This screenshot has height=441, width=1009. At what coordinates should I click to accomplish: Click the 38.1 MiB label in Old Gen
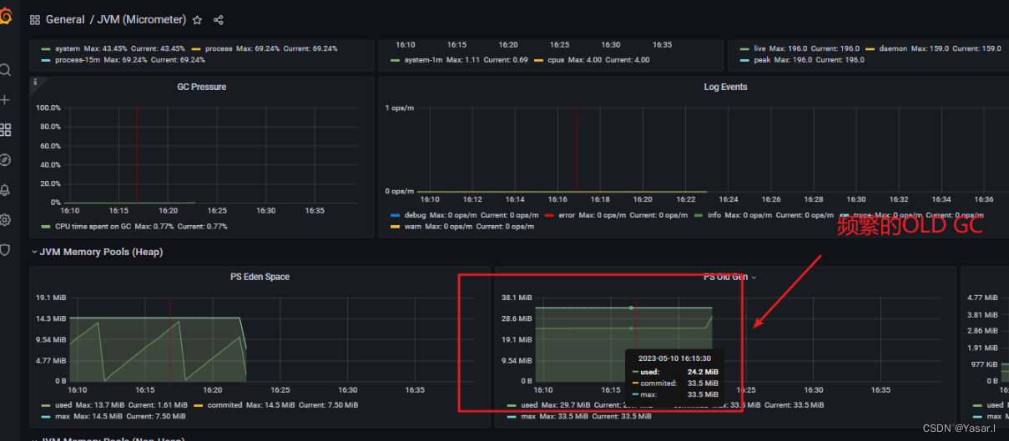(x=517, y=298)
